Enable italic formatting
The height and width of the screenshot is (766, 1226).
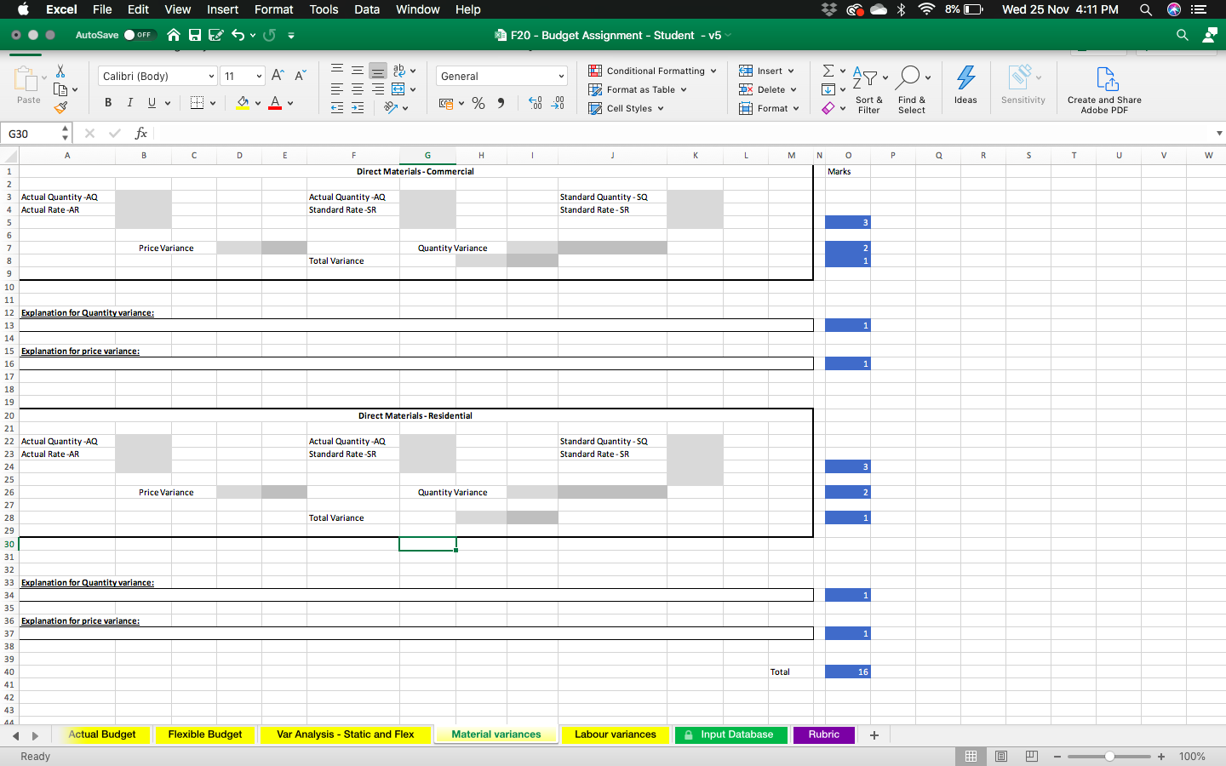coord(129,102)
